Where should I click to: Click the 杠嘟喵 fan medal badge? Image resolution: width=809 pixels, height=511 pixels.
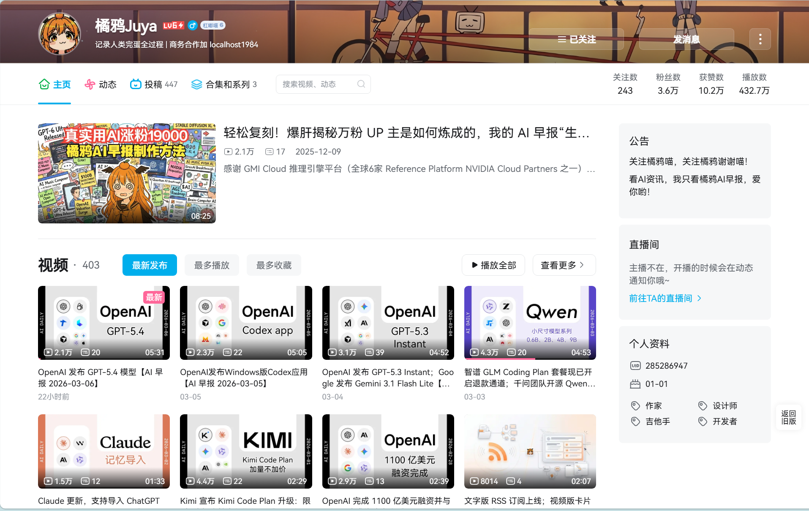[212, 25]
